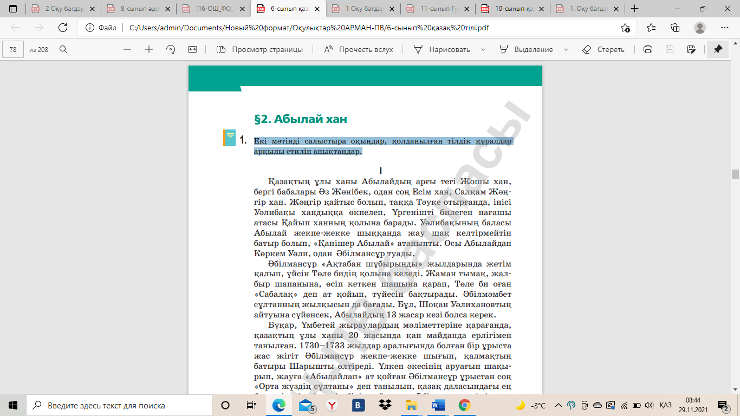Screen dimensions: 740x416
Task: Click the vertical scrollbar thumb
Action: click(735, 174)
